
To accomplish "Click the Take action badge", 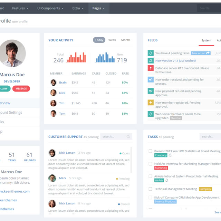I will pos(201,53).
